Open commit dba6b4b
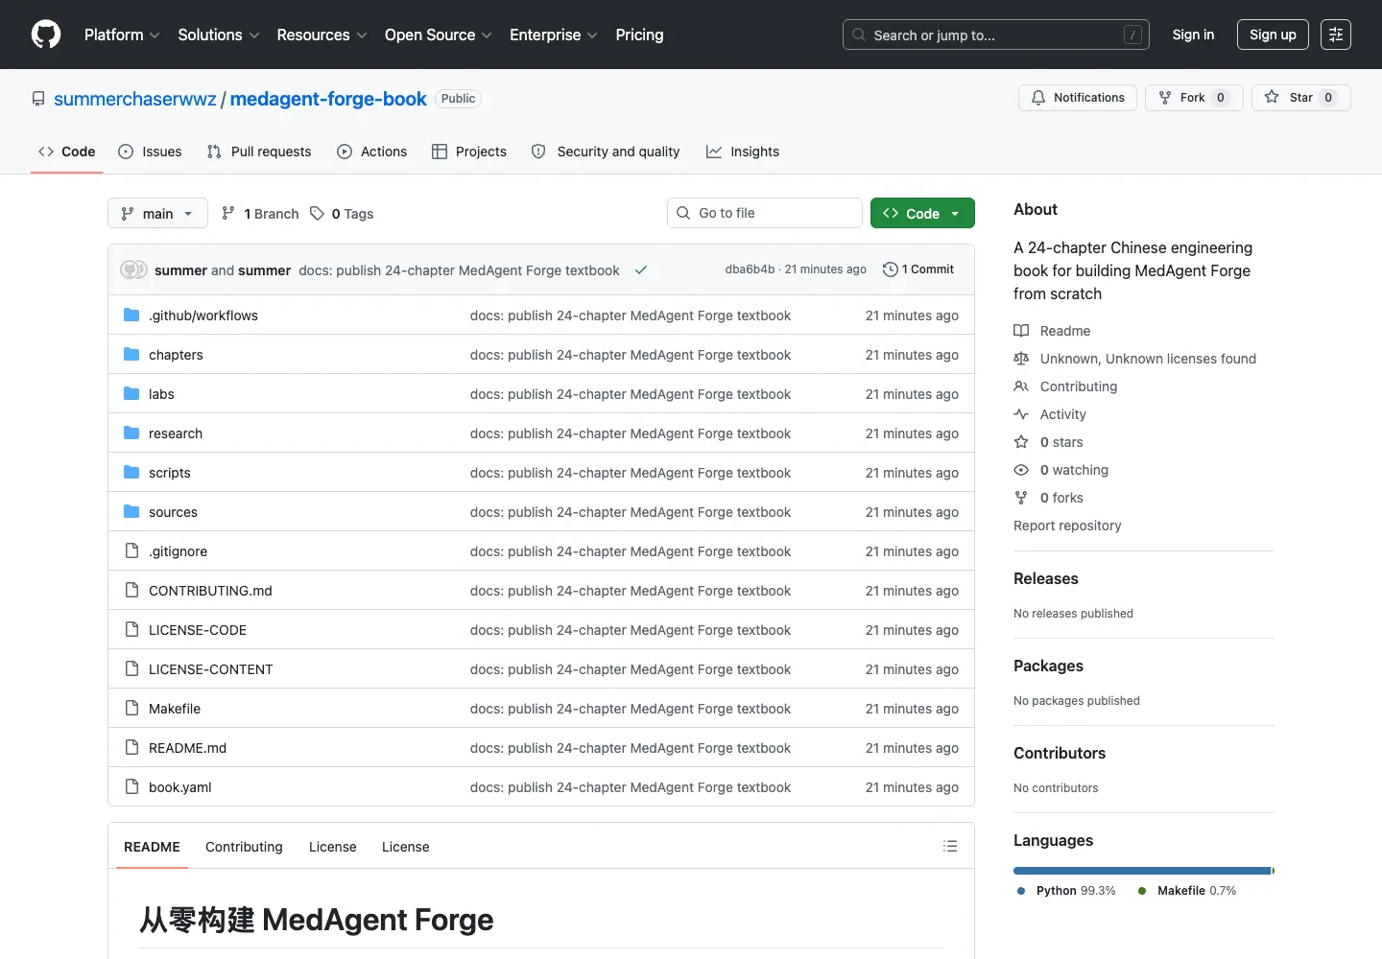 click(x=750, y=269)
